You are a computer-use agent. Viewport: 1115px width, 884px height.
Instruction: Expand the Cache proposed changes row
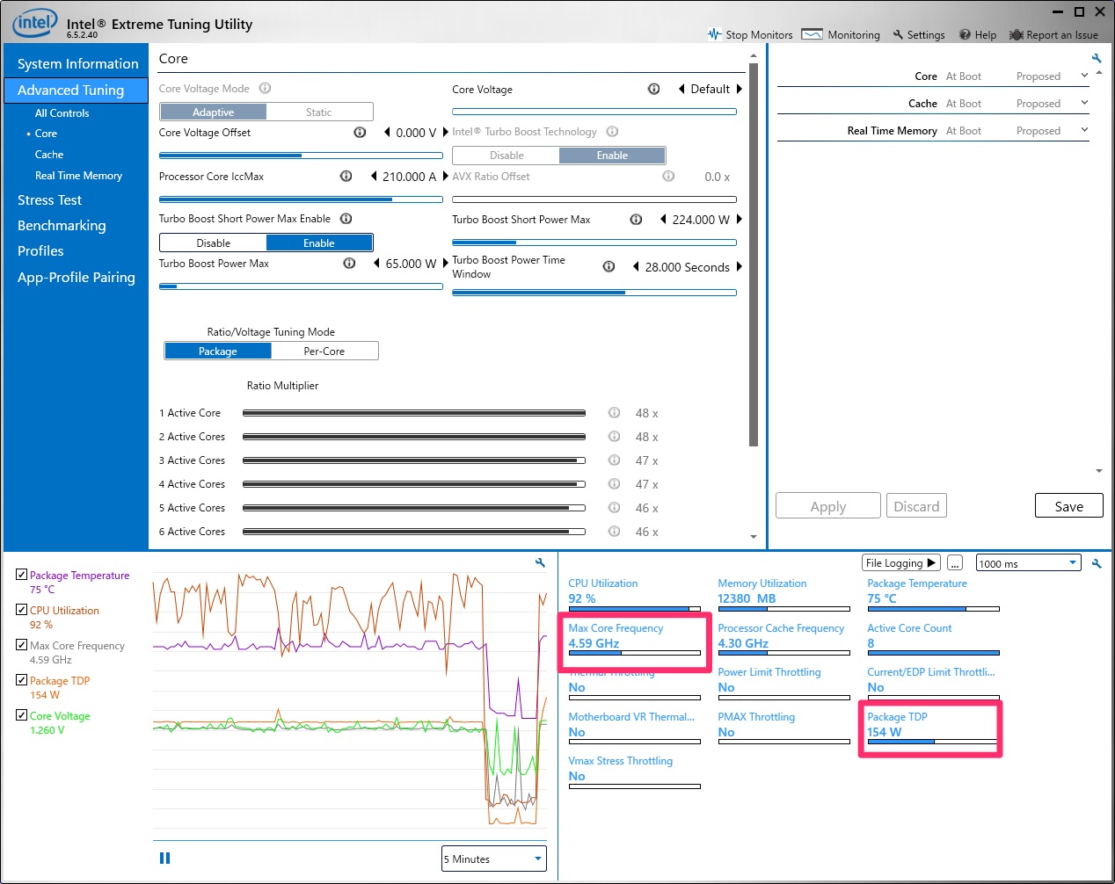(x=1084, y=103)
